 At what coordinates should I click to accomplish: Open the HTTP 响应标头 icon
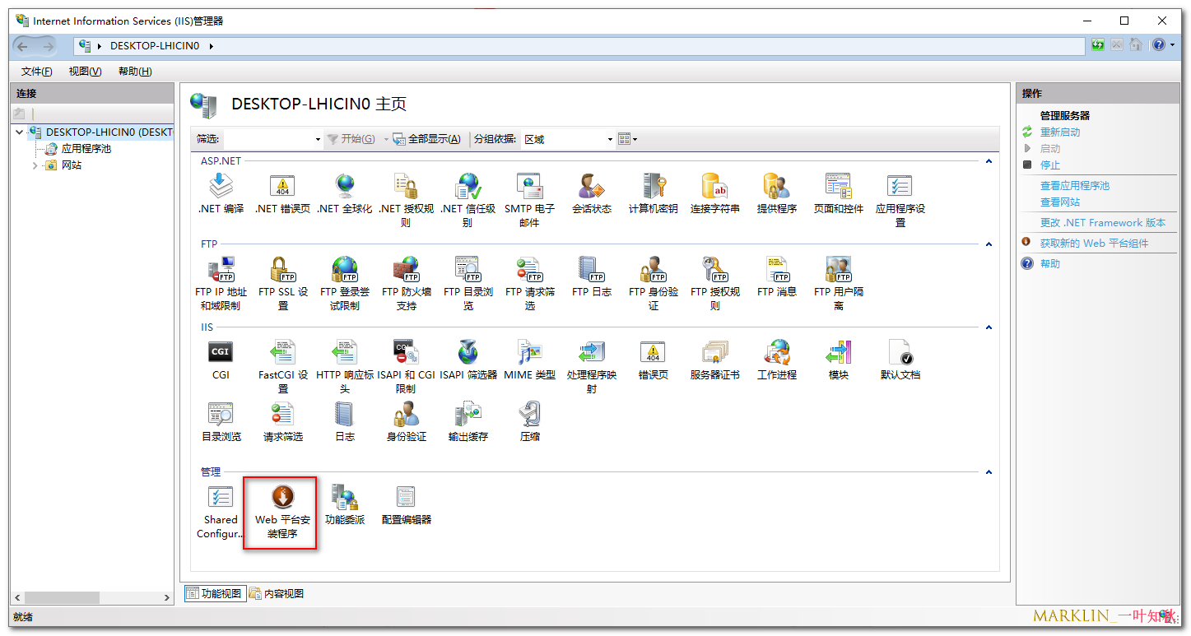tap(344, 352)
